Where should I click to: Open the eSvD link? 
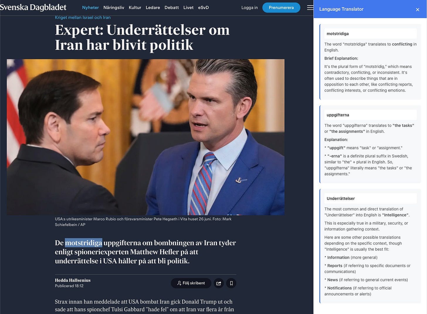tap(203, 8)
